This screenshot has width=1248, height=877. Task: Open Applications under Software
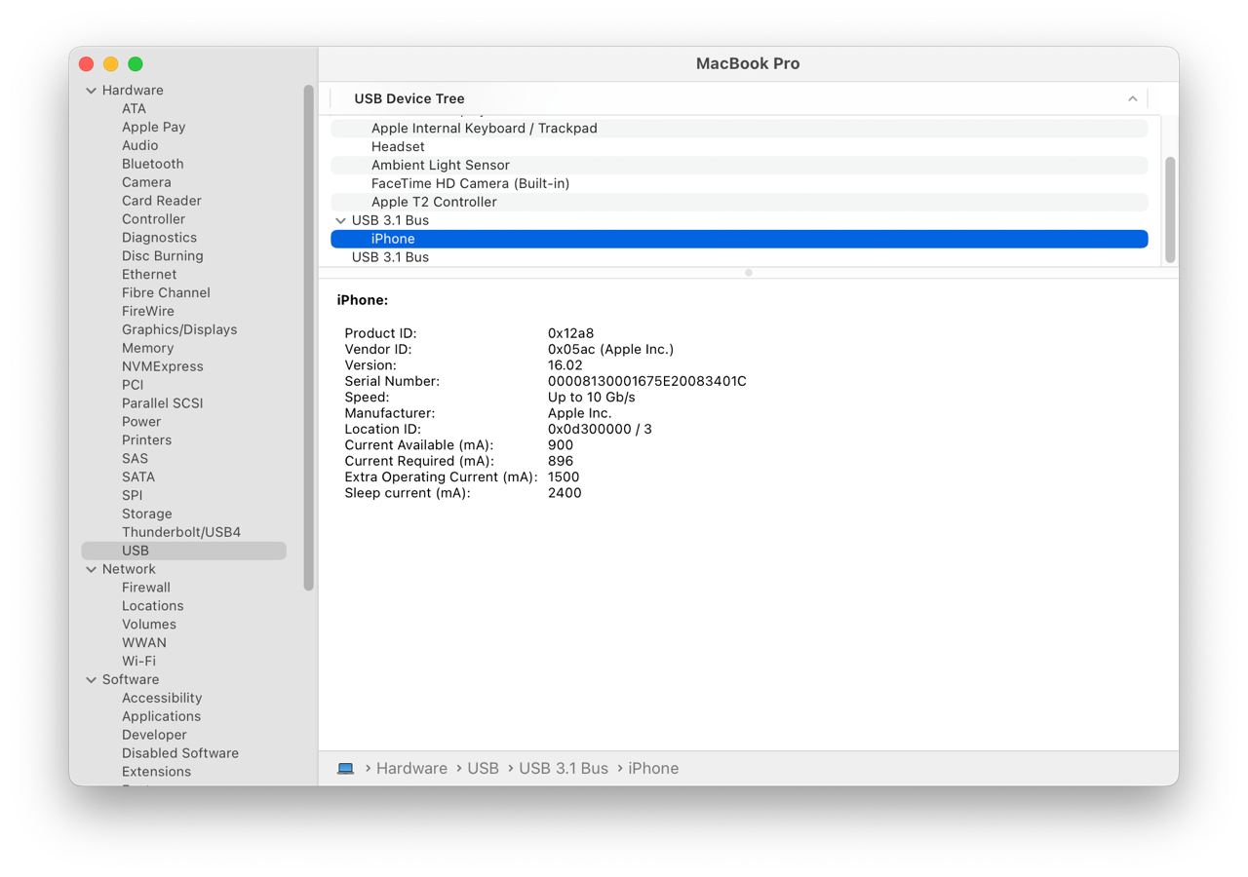161,717
